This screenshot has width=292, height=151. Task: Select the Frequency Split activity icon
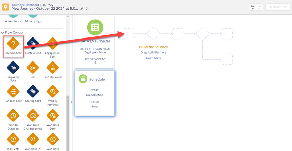[x=13, y=68]
